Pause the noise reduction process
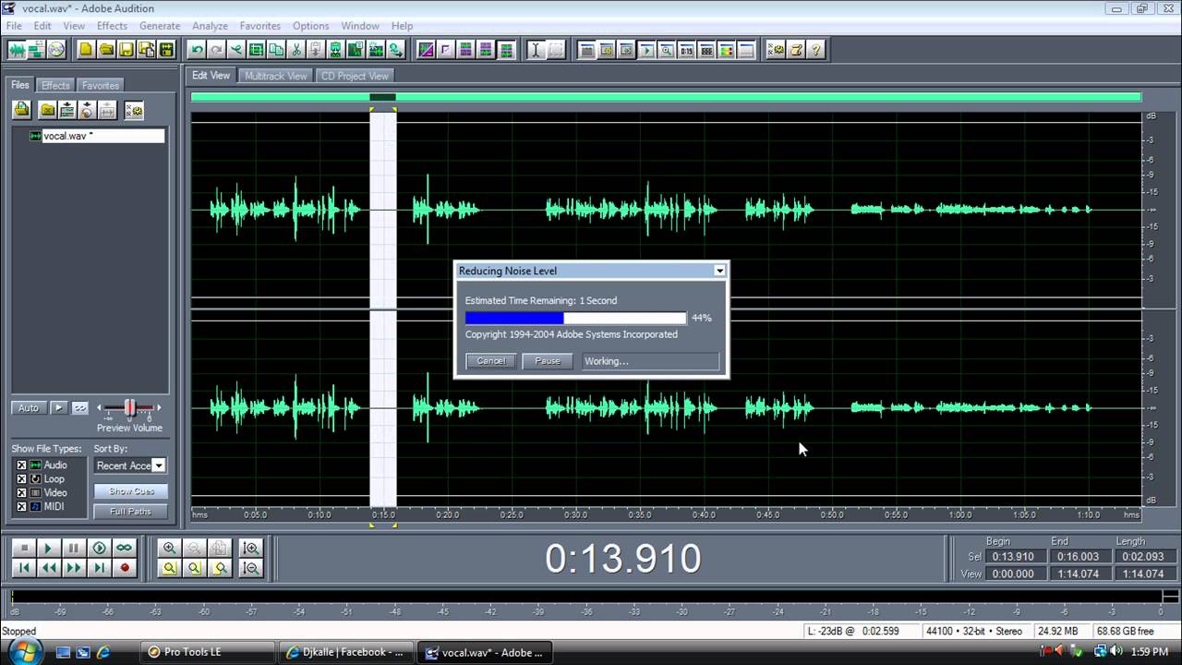Screen dimensions: 1182x665 coord(548,361)
